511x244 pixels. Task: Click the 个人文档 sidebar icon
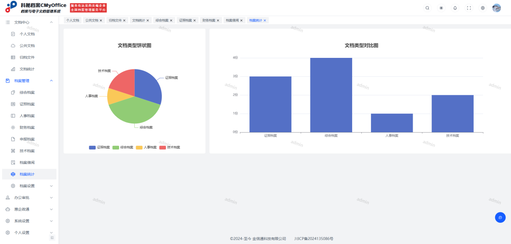coord(13,34)
